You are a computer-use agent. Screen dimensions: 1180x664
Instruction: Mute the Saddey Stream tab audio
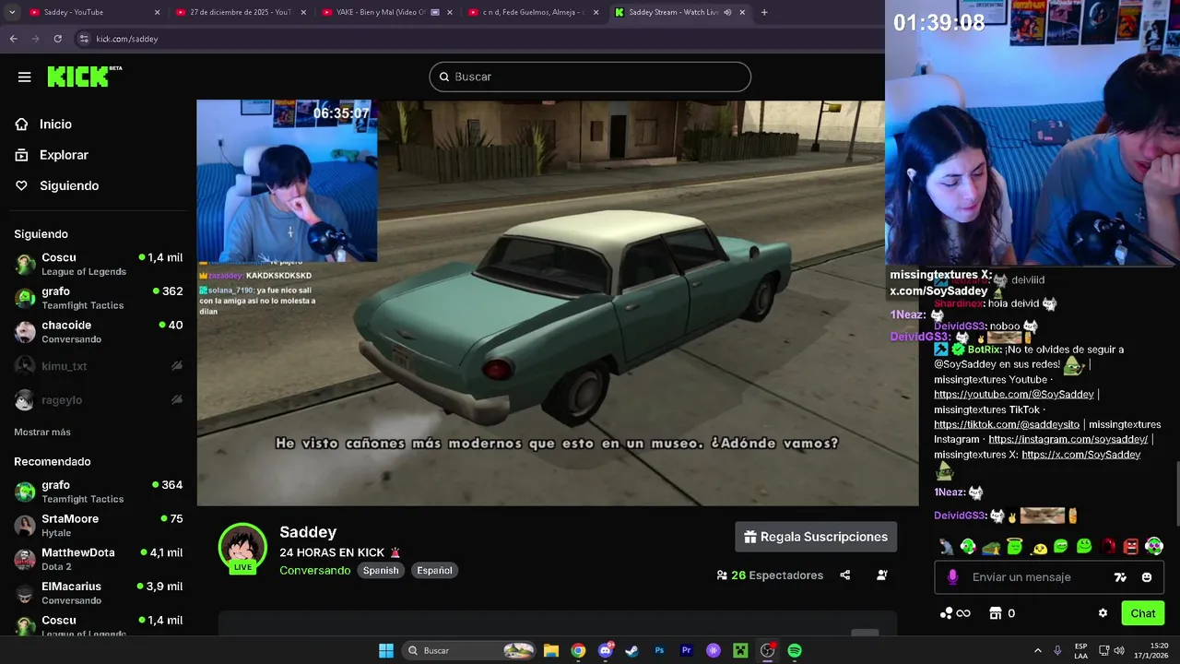(727, 12)
